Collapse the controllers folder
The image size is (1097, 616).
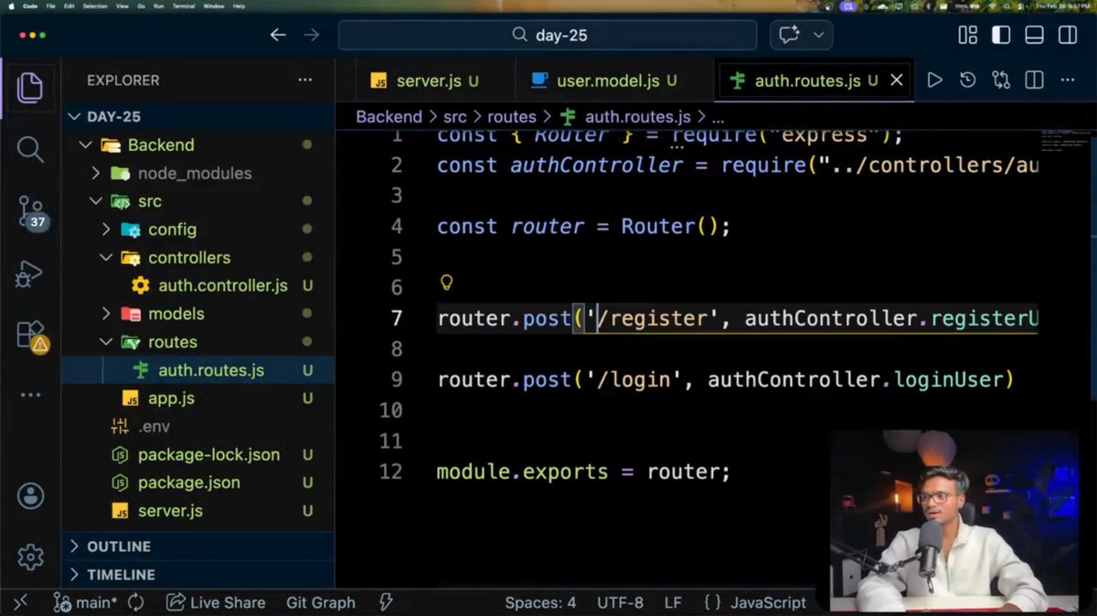(x=106, y=258)
